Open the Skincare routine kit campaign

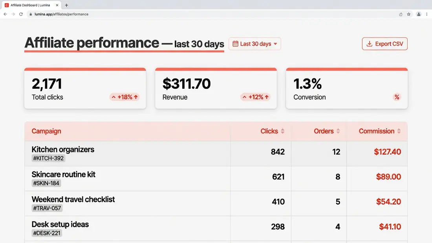click(63, 174)
